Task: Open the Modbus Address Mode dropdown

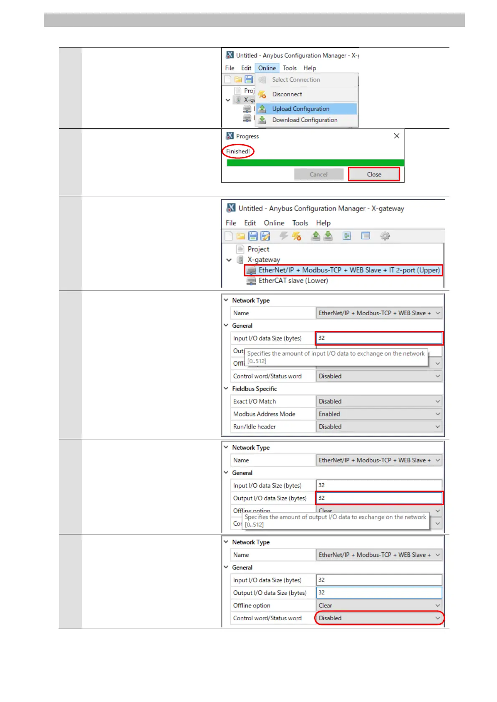Action: pos(379,414)
